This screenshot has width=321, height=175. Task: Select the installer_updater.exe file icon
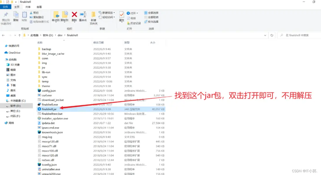point(39,118)
